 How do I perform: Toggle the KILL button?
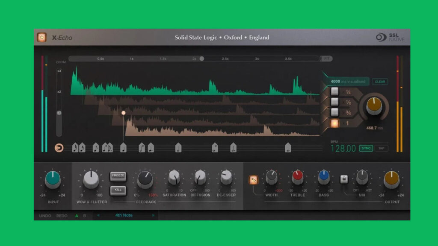click(118, 190)
